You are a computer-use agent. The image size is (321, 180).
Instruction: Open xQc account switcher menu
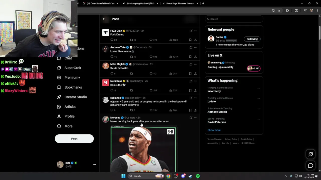coord(94,164)
